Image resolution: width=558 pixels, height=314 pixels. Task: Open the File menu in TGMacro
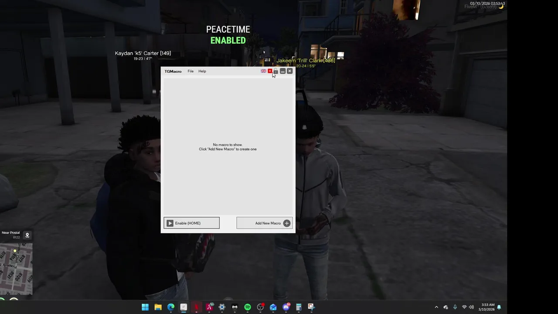pos(191,71)
